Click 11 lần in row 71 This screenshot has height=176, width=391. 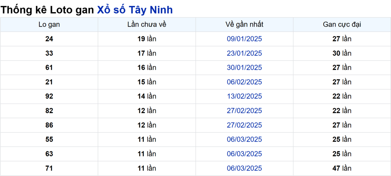[147, 168]
